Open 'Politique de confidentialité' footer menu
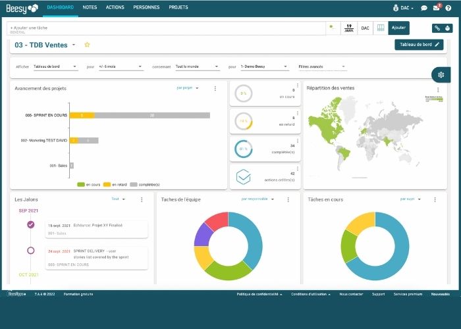Screen dimensions: 461x329 tap(259, 294)
